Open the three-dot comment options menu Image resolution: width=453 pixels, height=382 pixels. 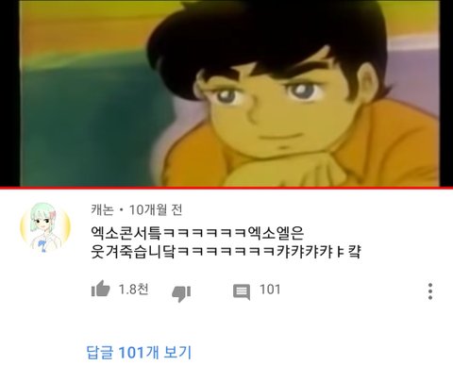pos(430,291)
